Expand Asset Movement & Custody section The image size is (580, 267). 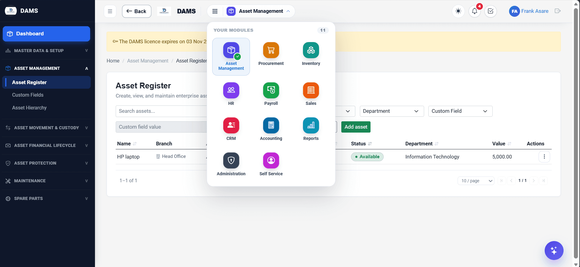point(47,128)
